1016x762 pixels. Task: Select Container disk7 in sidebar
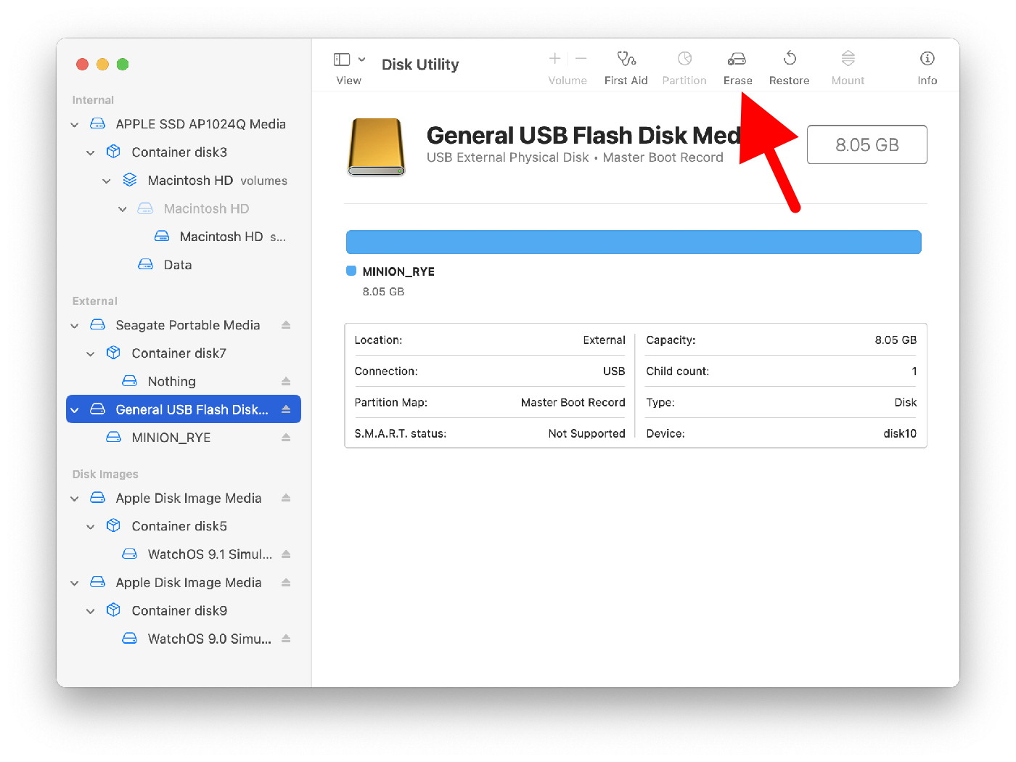(183, 353)
